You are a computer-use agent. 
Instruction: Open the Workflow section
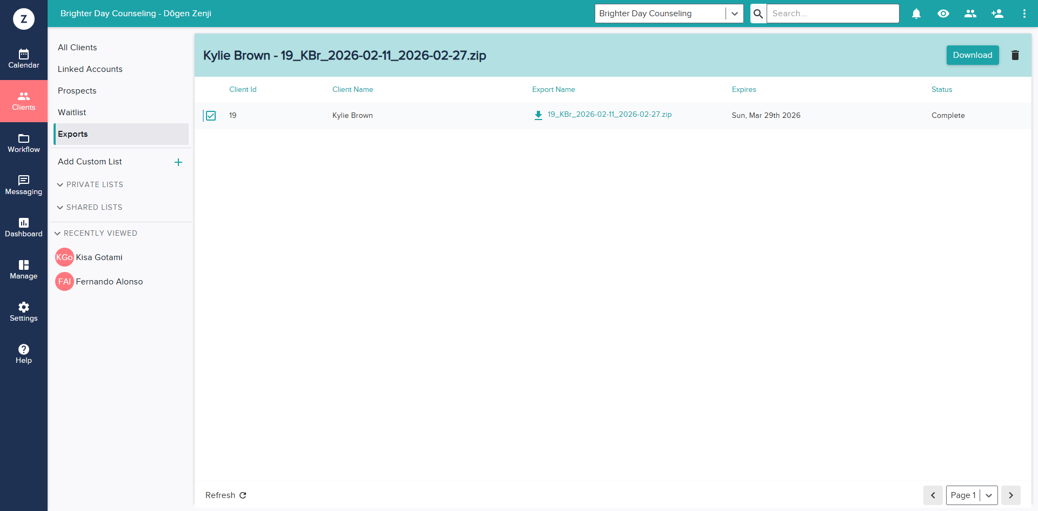tap(24, 143)
